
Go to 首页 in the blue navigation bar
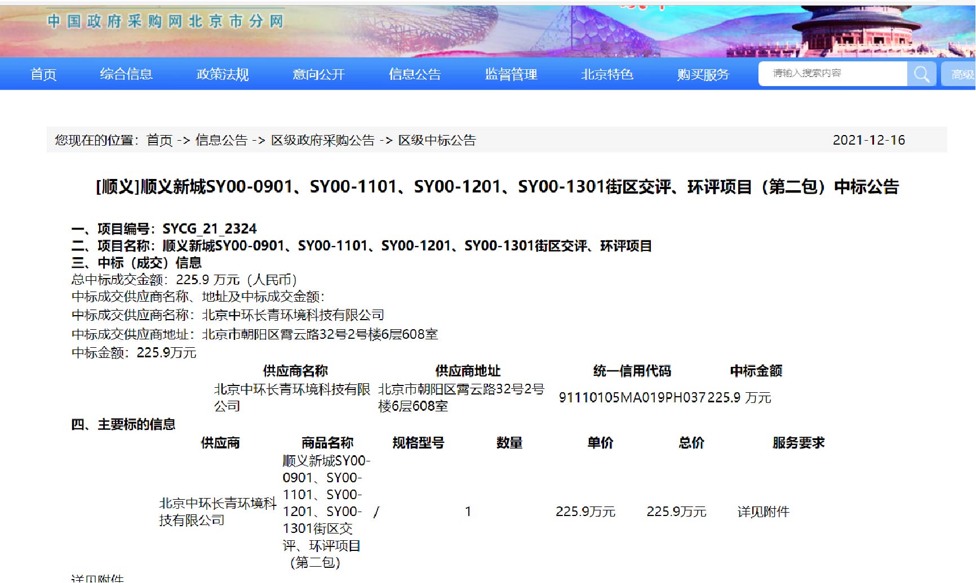(x=43, y=74)
